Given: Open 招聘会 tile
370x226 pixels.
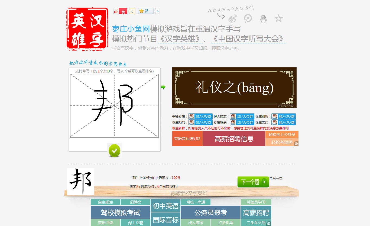Looking at the screenshot, I should point(136,202).
